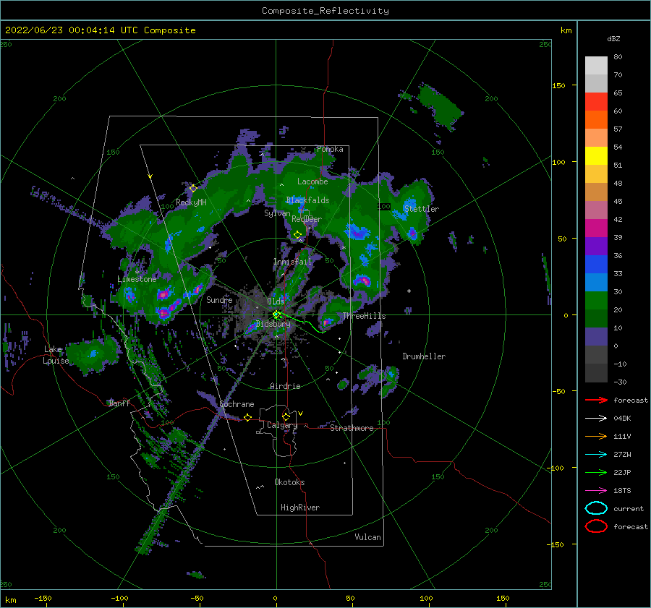Click the orange 111V arrow legend icon
651x608 pixels.
[x=596, y=436]
